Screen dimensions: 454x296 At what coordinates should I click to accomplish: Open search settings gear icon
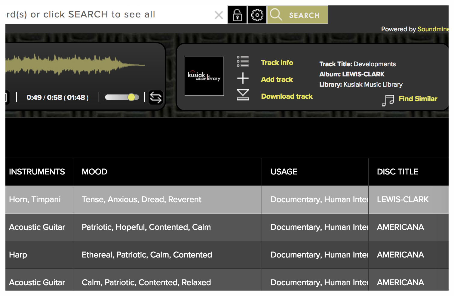(257, 15)
